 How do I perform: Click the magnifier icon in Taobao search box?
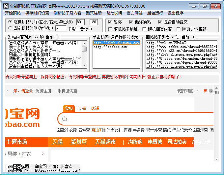click(65, 119)
